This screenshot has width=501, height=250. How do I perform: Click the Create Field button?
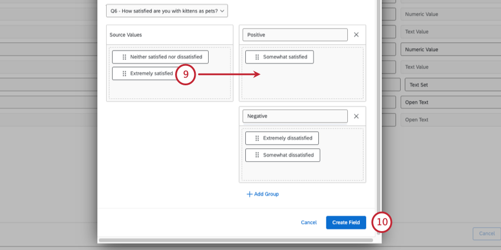coord(346,222)
